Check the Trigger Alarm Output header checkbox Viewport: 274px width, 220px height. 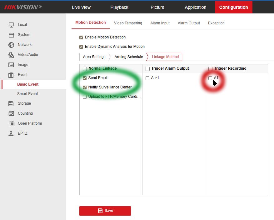tap(147, 69)
